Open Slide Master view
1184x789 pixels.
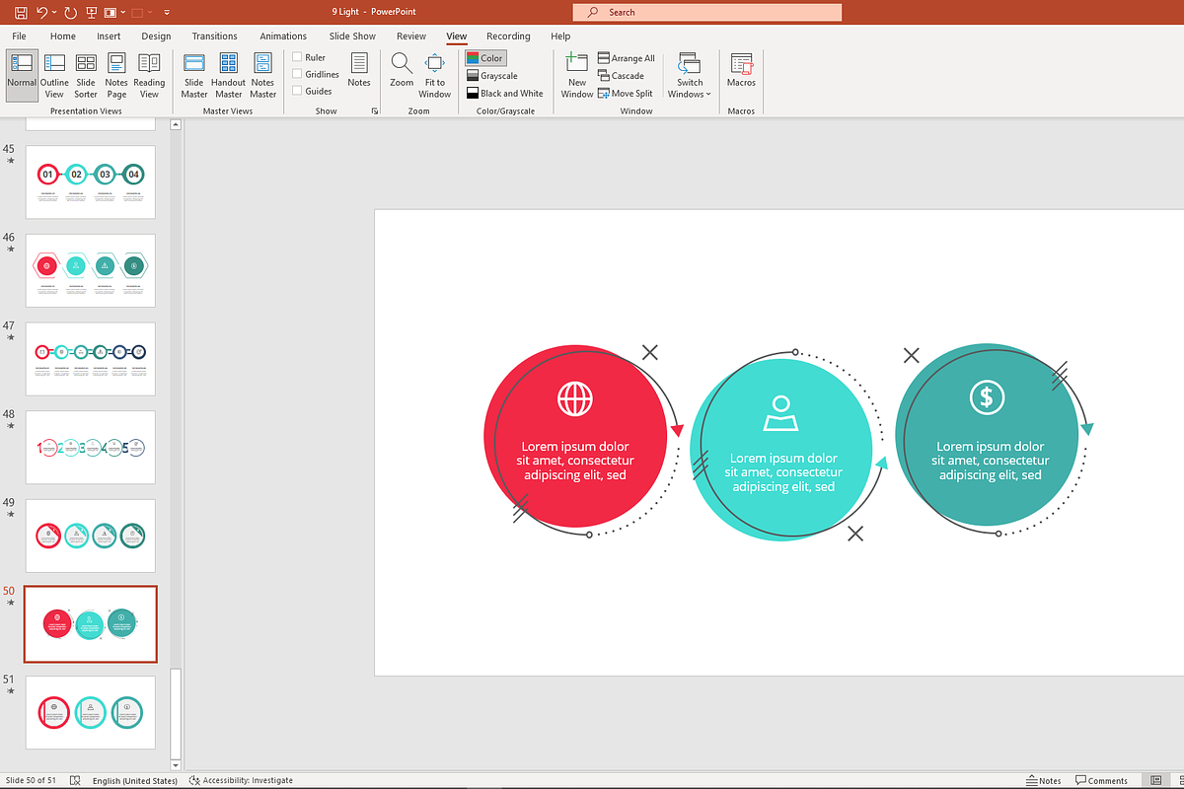point(194,75)
